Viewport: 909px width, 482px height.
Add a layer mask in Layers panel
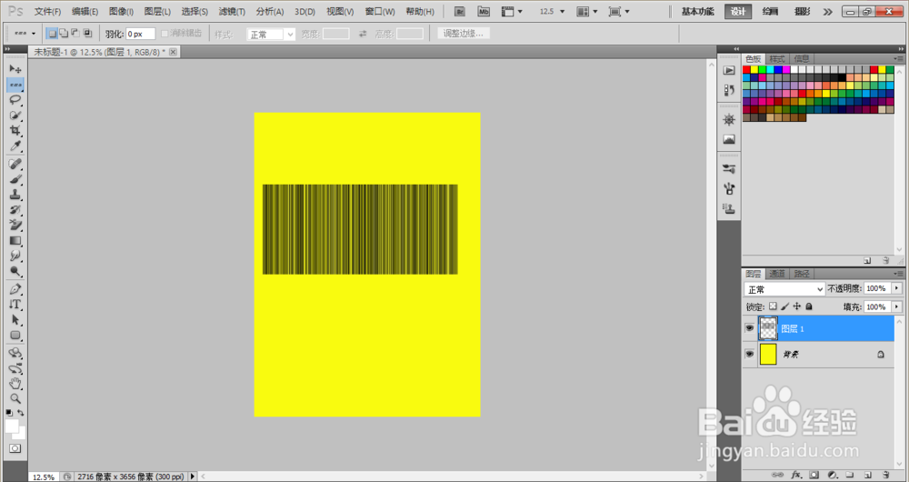coord(814,475)
